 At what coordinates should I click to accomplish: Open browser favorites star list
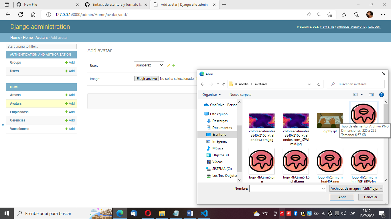(344, 15)
